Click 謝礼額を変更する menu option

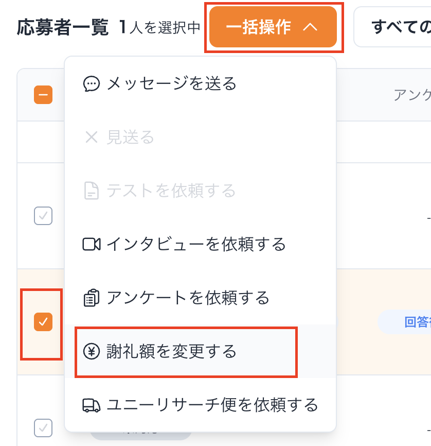coord(171,352)
